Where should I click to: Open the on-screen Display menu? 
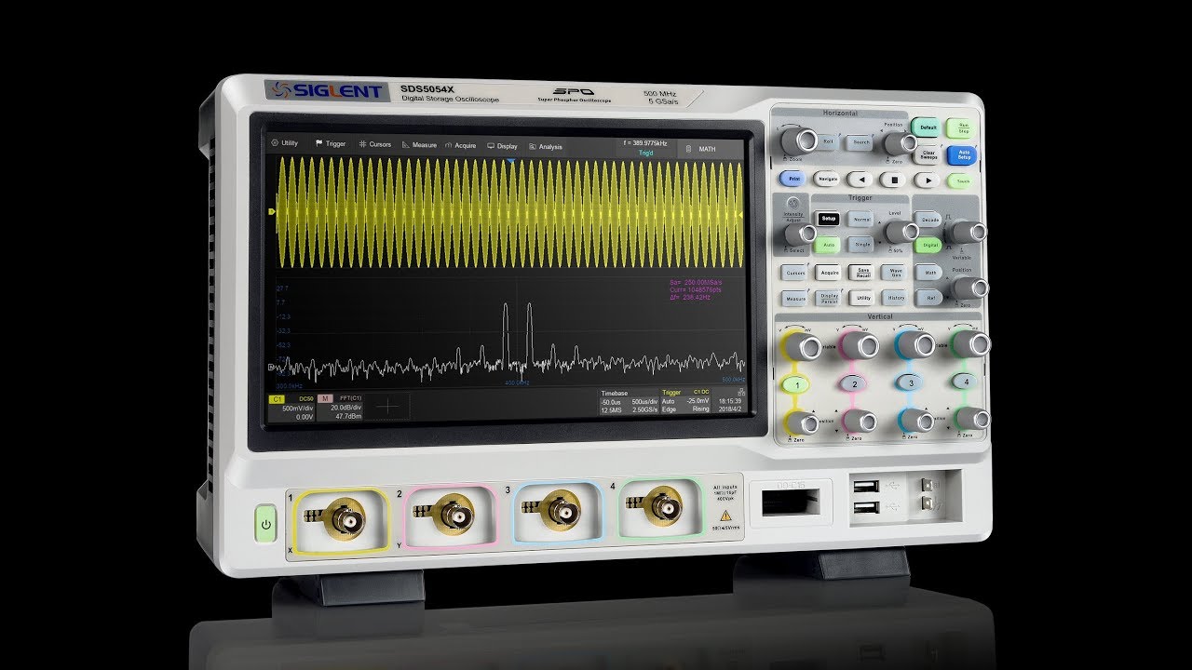pos(502,146)
